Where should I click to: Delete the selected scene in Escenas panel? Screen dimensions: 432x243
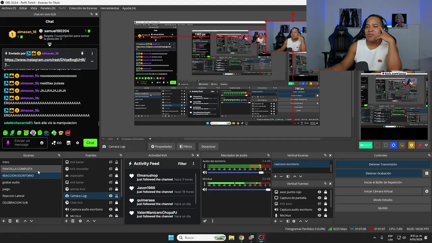point(10,221)
